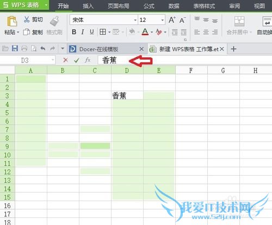This screenshot has height=225, width=272.
Task: Apply cell borders icon
Action: pyautogui.click(x=103, y=32)
